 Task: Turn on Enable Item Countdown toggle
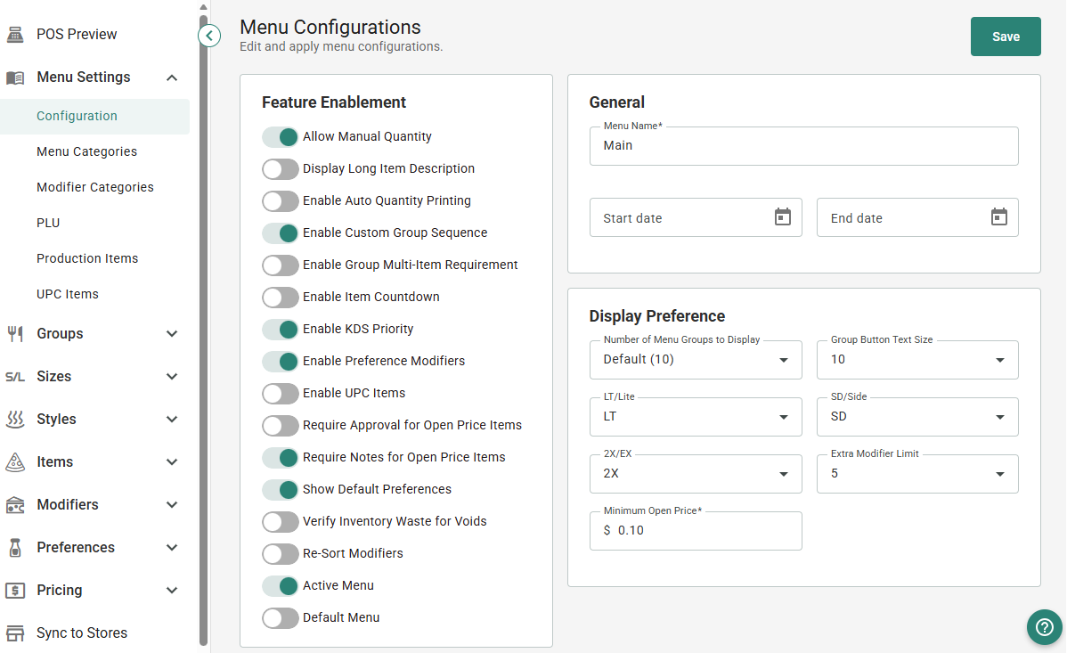(281, 297)
